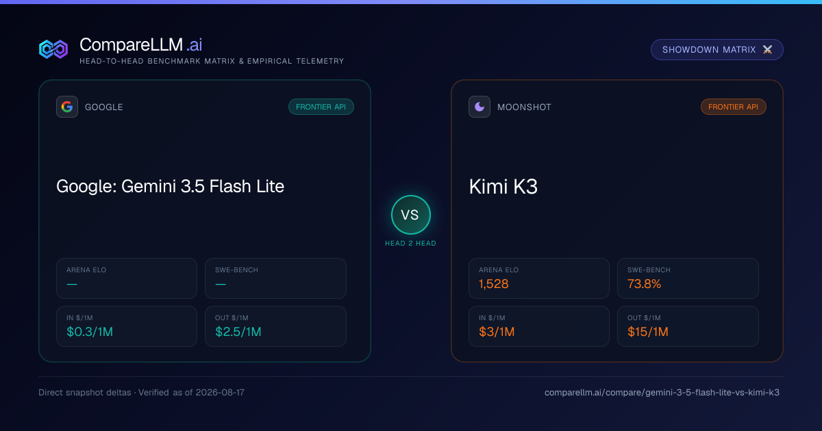
Task: Click Gemini output price $2.5/1M tile
Action: click(275, 326)
